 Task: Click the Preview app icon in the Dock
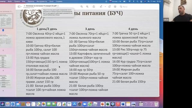[x=133, y=104]
